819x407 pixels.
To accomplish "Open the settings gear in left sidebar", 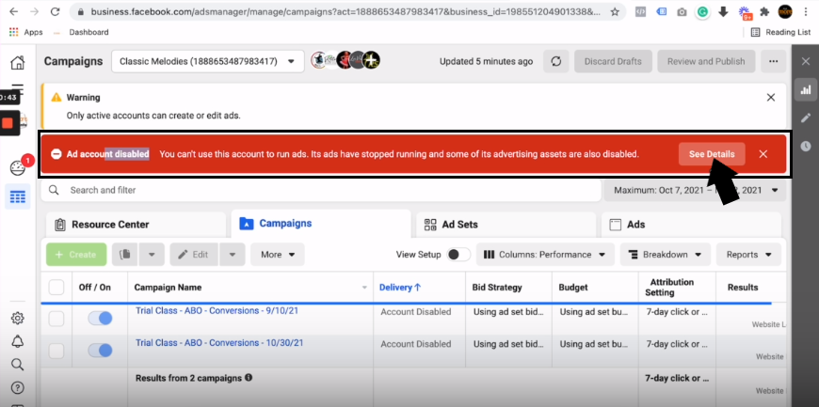I will (17, 318).
